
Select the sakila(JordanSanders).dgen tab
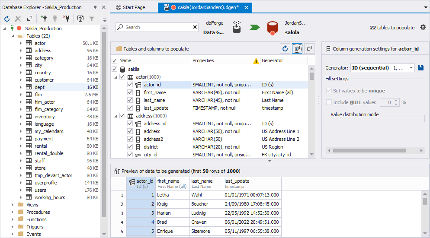(x=205, y=7)
